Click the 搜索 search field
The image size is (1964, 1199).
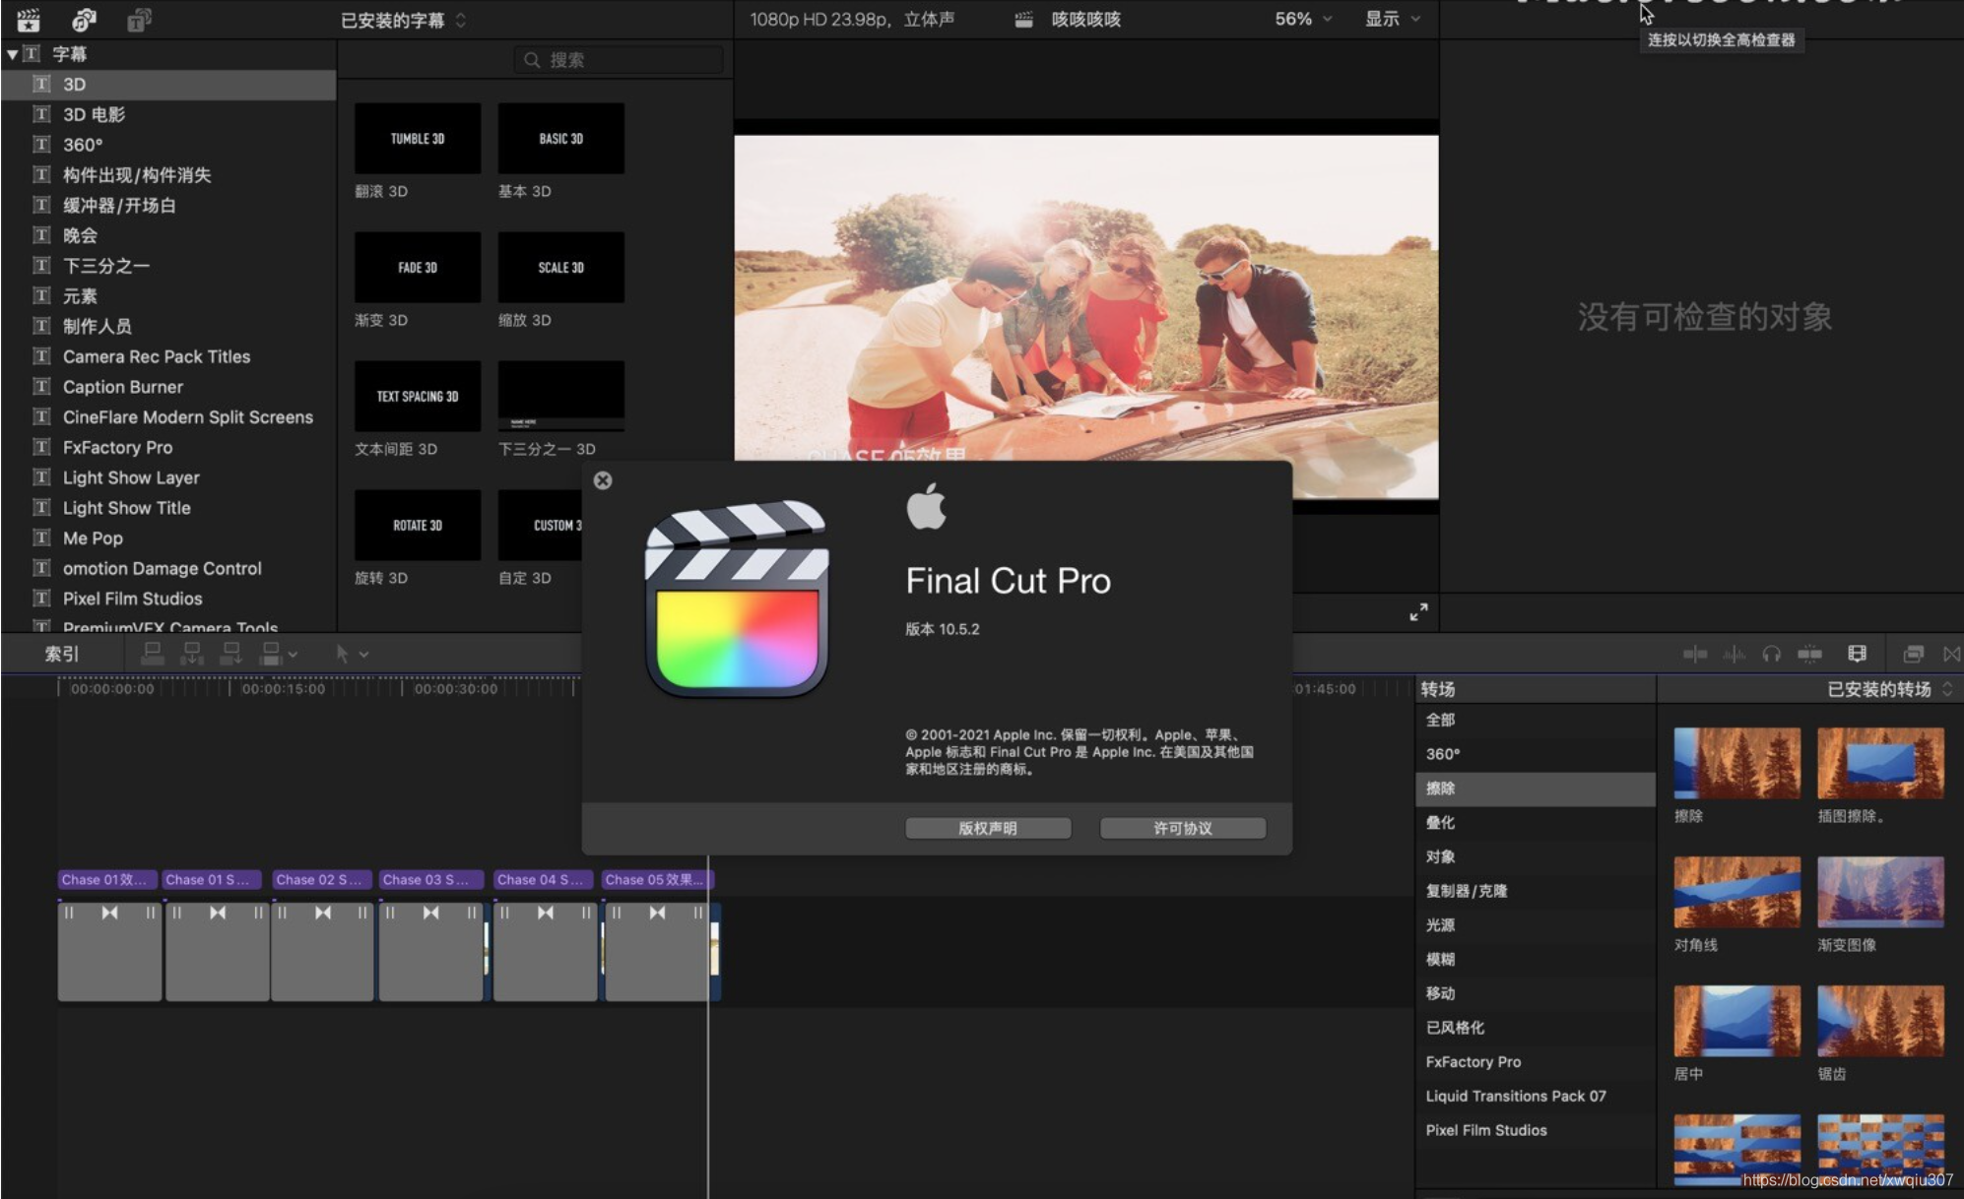click(x=619, y=60)
